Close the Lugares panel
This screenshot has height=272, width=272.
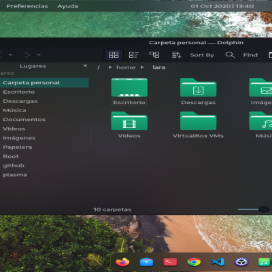[85, 65]
